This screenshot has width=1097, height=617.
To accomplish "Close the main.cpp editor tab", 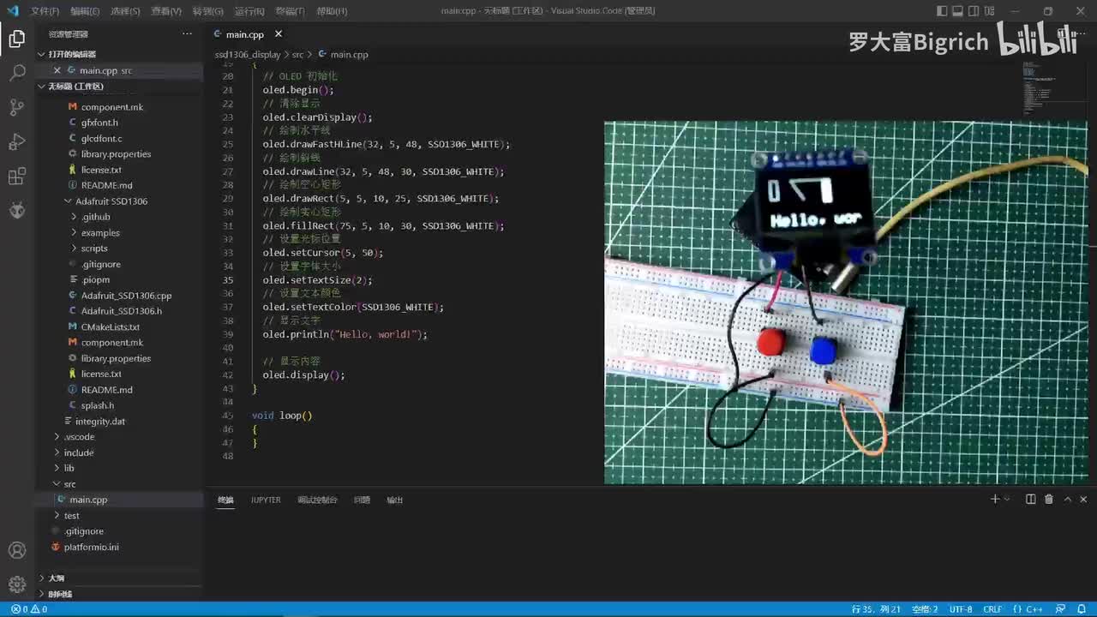I will click(279, 34).
